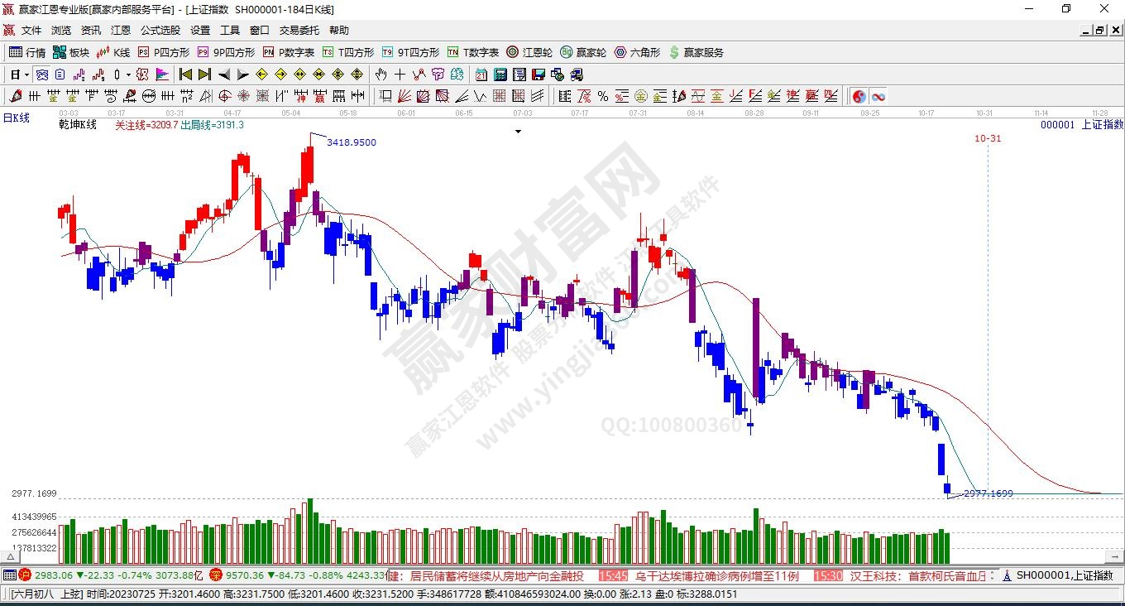The width and height of the screenshot is (1125, 606).
Task: Open the 交易委托 menu
Action: tap(299, 31)
